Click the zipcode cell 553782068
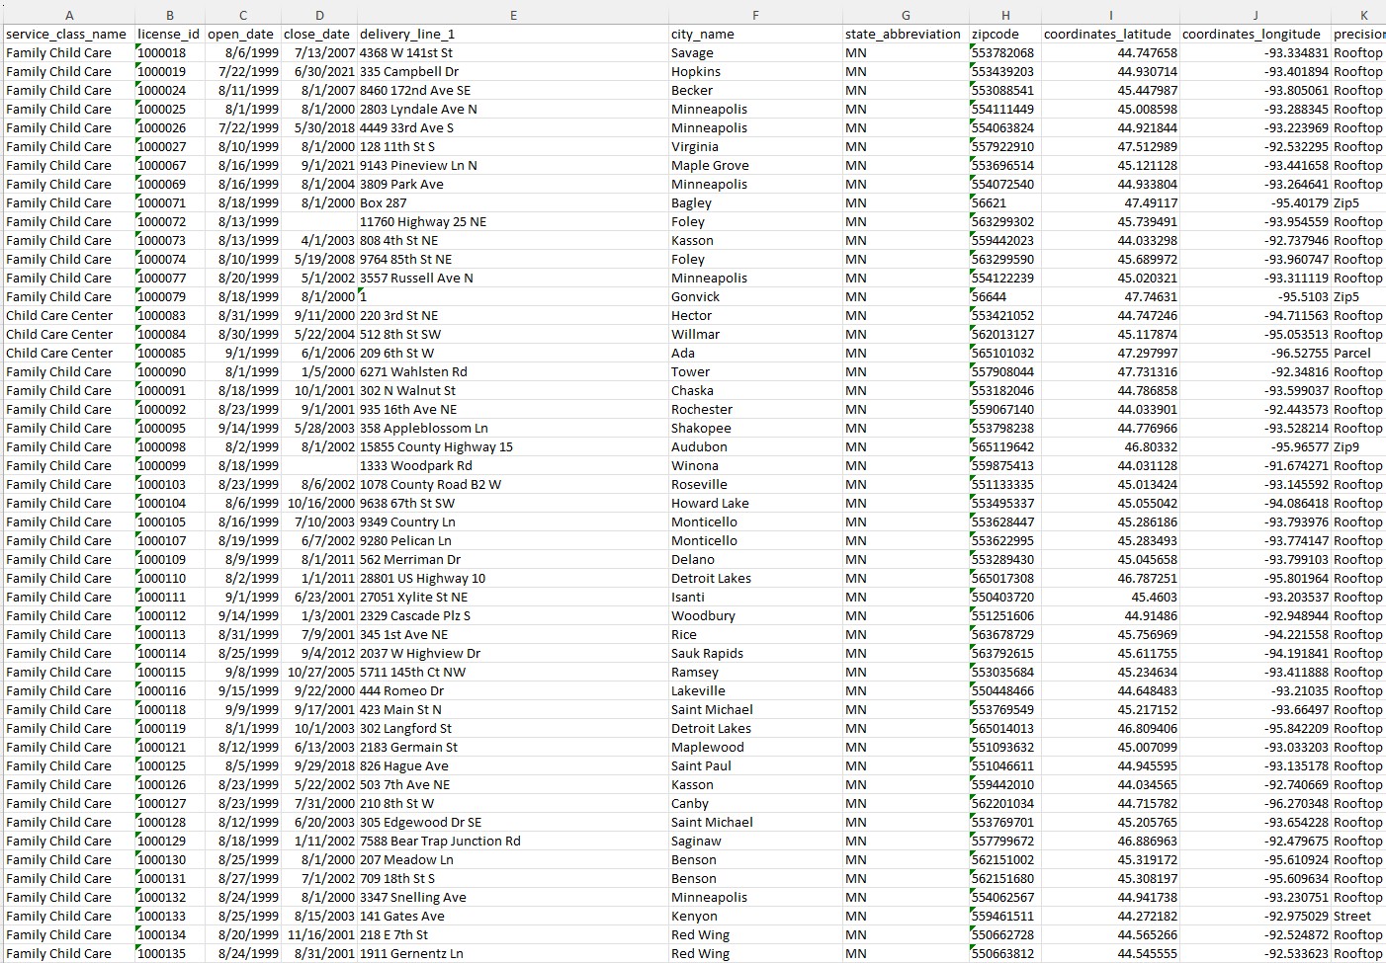 (1003, 53)
